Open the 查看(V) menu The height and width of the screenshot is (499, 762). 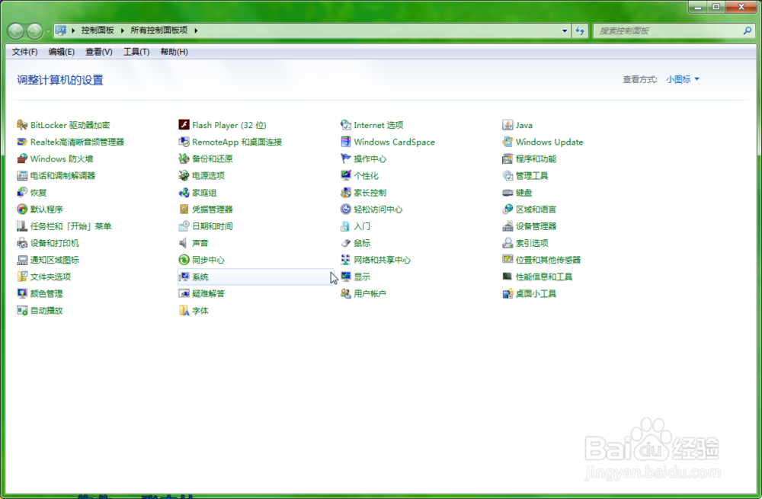pos(99,51)
